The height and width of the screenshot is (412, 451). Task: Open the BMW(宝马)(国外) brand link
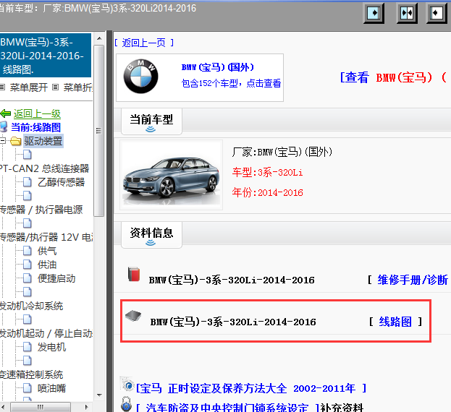click(x=218, y=67)
